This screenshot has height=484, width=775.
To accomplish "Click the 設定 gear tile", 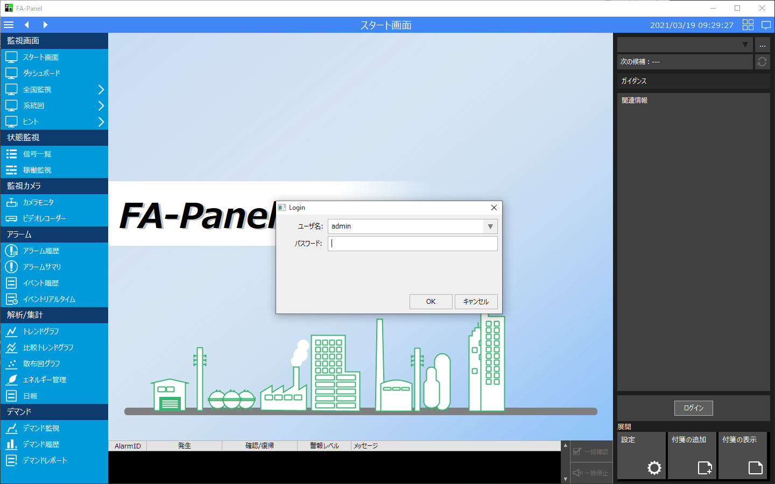I will point(642,455).
